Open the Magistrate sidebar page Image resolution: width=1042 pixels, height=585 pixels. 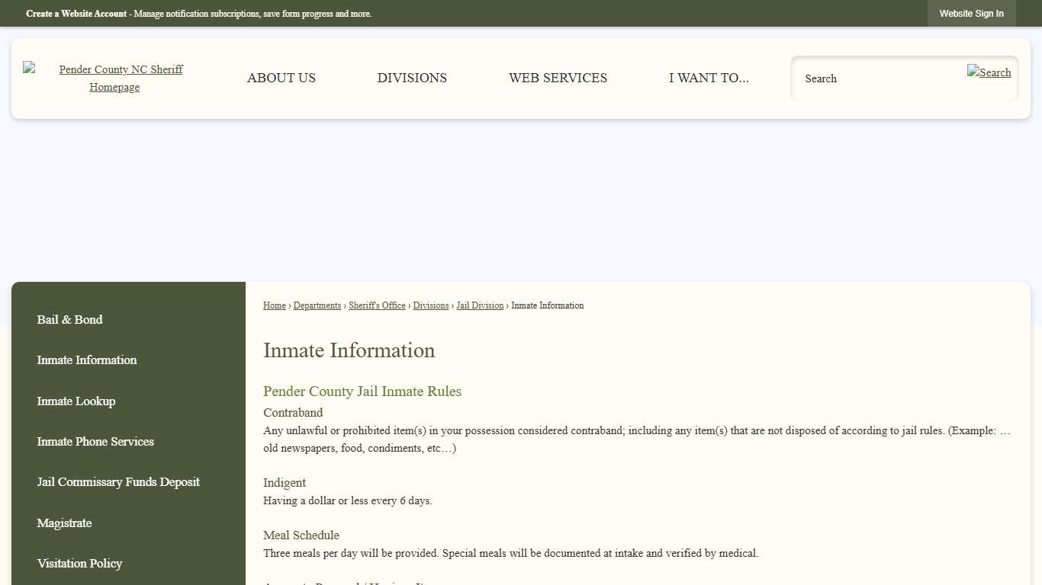coord(64,523)
